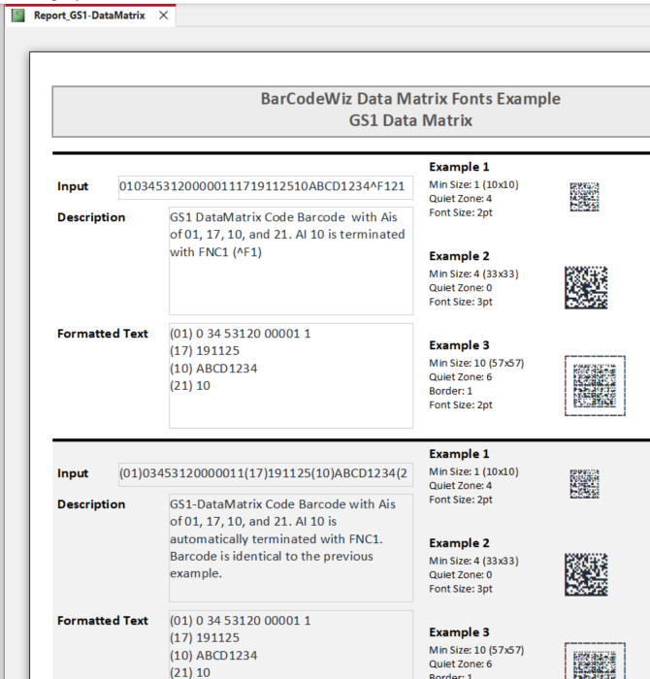Click 'Min Size: 10 (57x57)' in second record
The image size is (650, 679).
[476, 651]
